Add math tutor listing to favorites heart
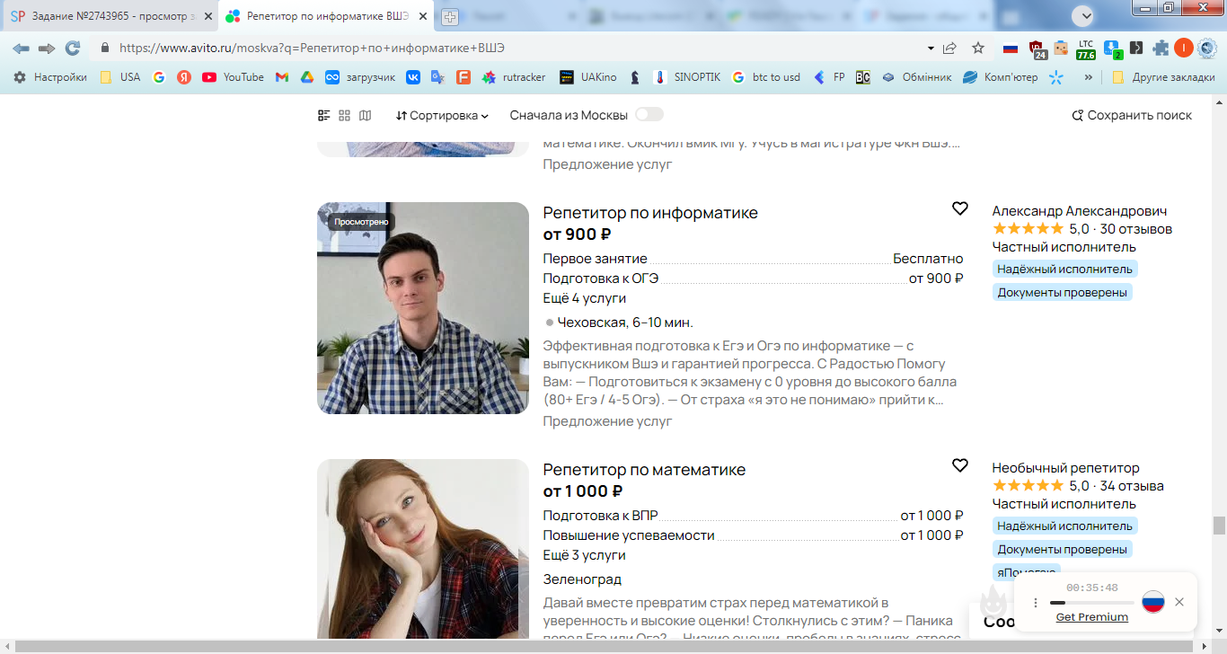This screenshot has width=1227, height=654. click(x=960, y=465)
